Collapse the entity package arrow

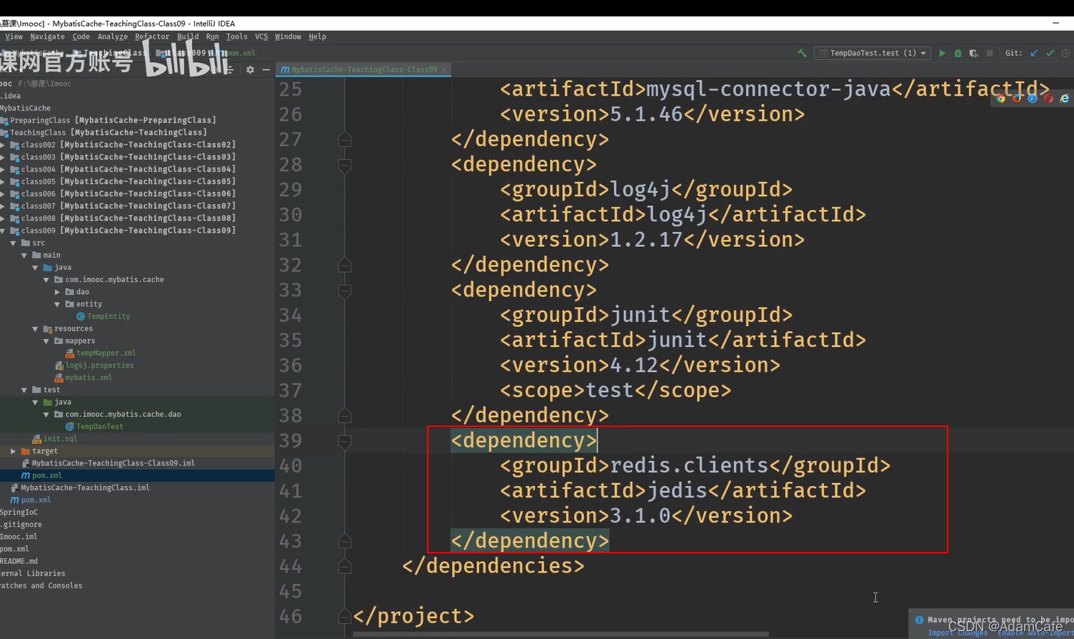coord(57,304)
